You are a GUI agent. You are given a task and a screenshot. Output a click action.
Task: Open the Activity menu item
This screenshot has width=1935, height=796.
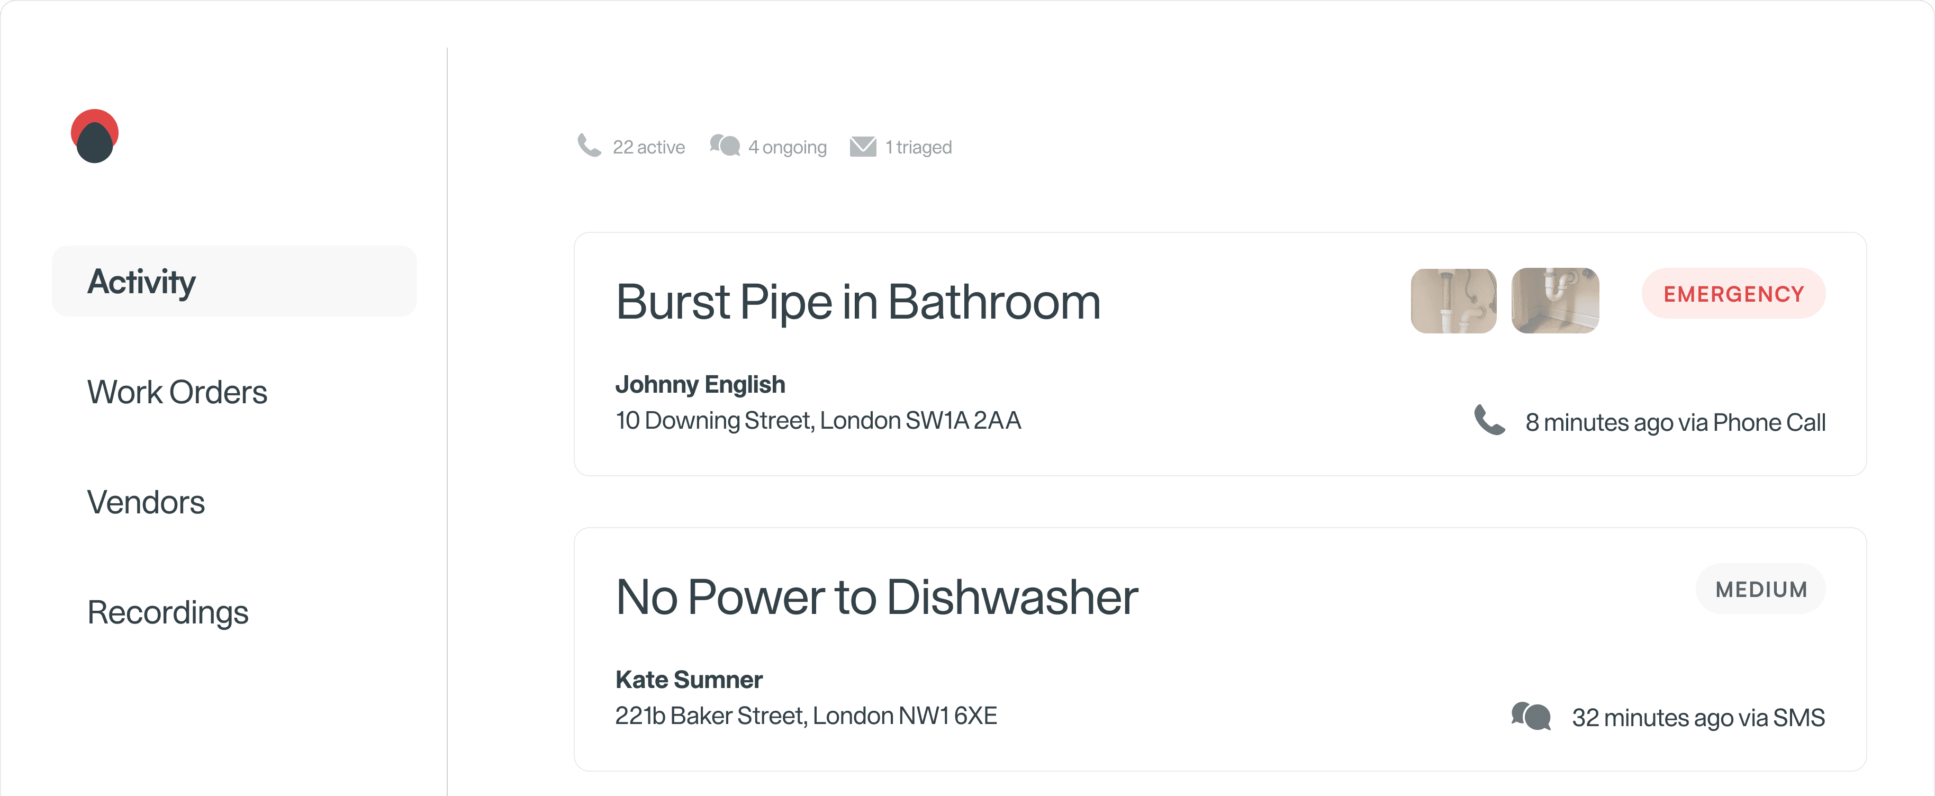click(x=234, y=282)
